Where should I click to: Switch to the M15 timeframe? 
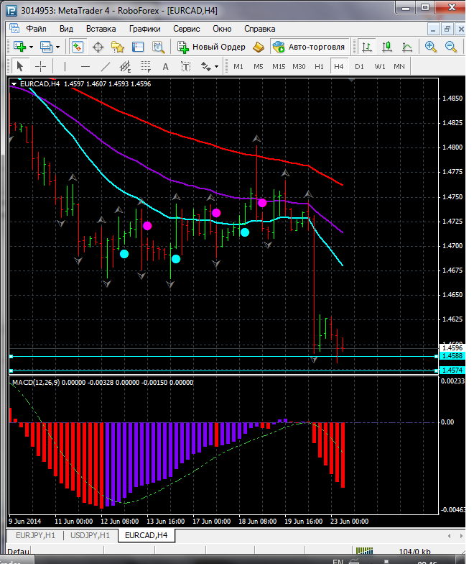pos(279,66)
